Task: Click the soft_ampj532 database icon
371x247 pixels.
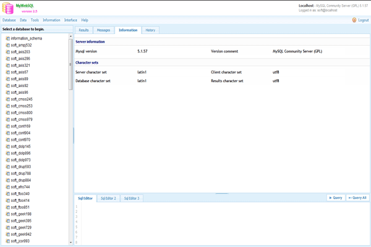Action: click(8, 45)
